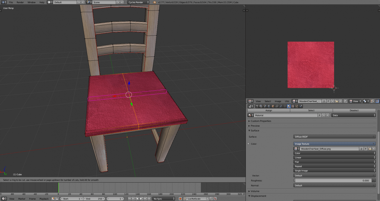Open the Object properties cube icon

273,106
